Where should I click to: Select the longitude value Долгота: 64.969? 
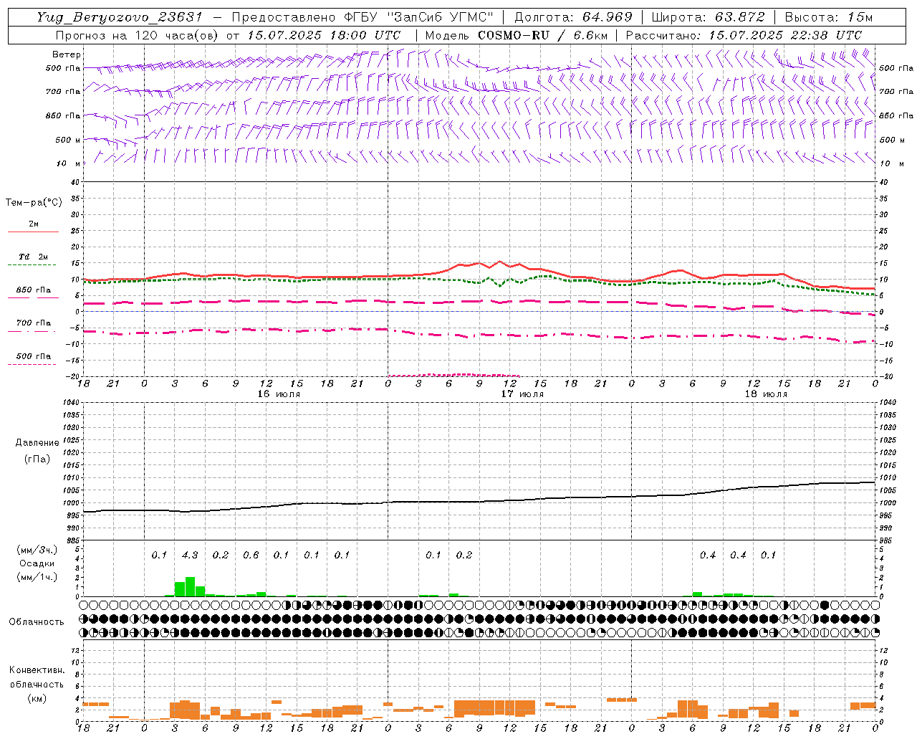[573, 17]
